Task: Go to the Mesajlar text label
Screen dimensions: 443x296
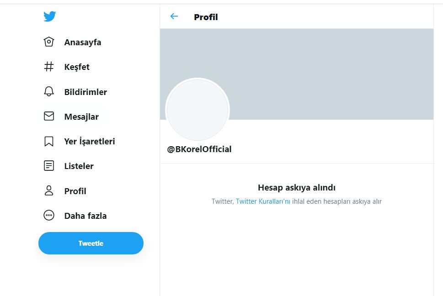Action: tap(81, 117)
